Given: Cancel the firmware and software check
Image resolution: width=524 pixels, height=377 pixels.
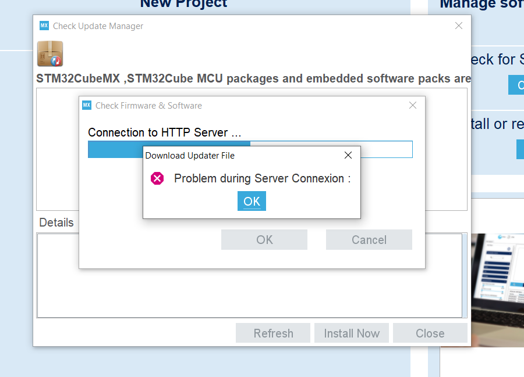Looking at the screenshot, I should (x=369, y=240).
